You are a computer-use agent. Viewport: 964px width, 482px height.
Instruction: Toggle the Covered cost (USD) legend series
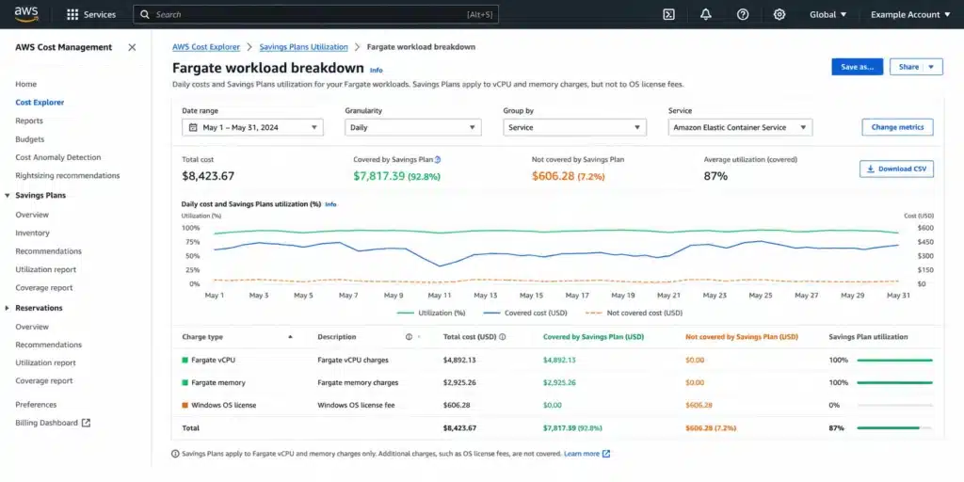coord(525,313)
